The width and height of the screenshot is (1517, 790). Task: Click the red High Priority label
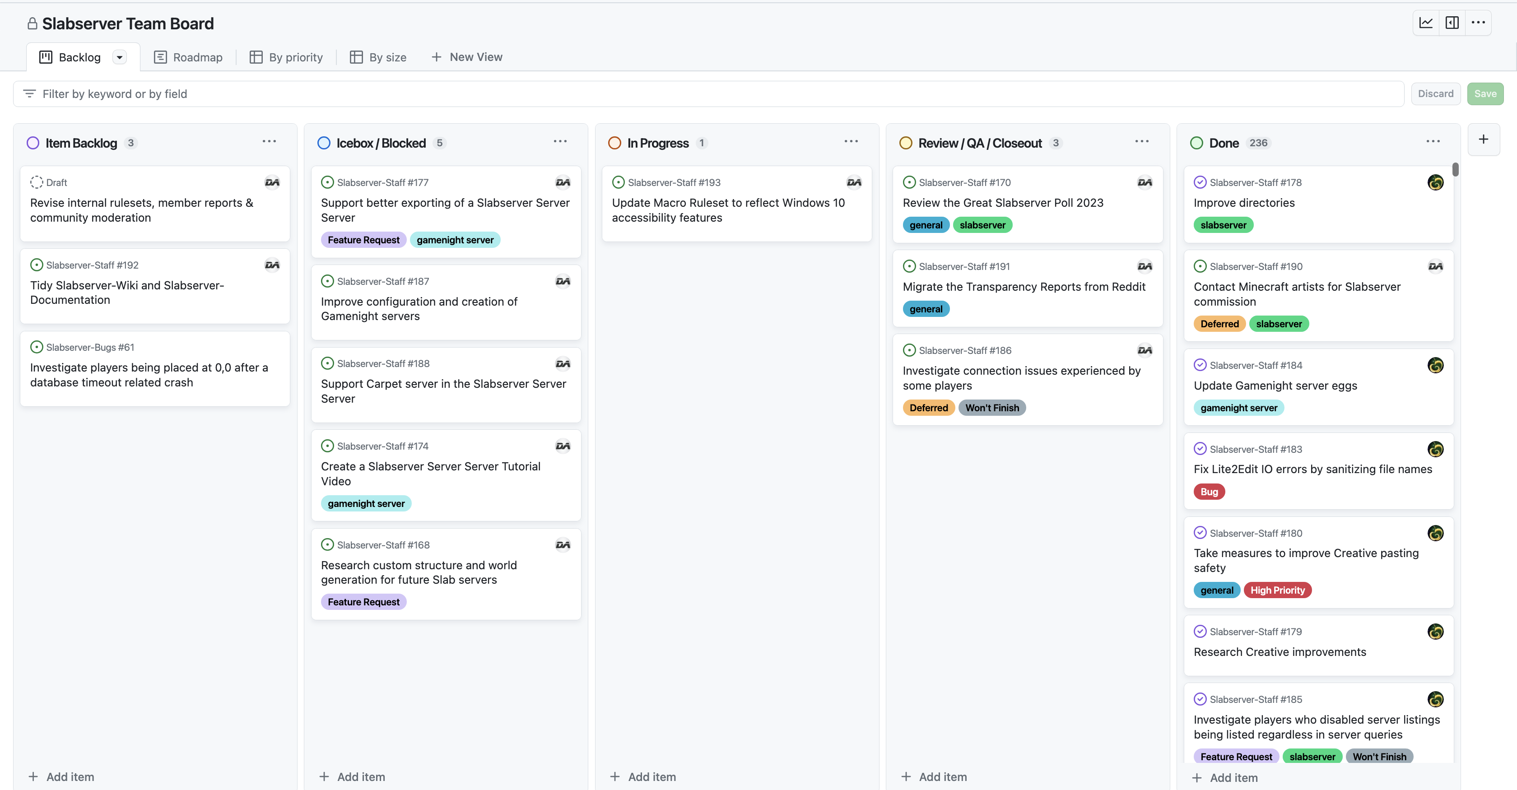pyautogui.click(x=1277, y=590)
